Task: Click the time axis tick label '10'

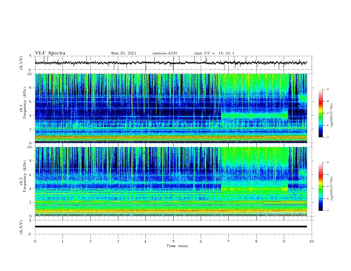Action: (312, 241)
